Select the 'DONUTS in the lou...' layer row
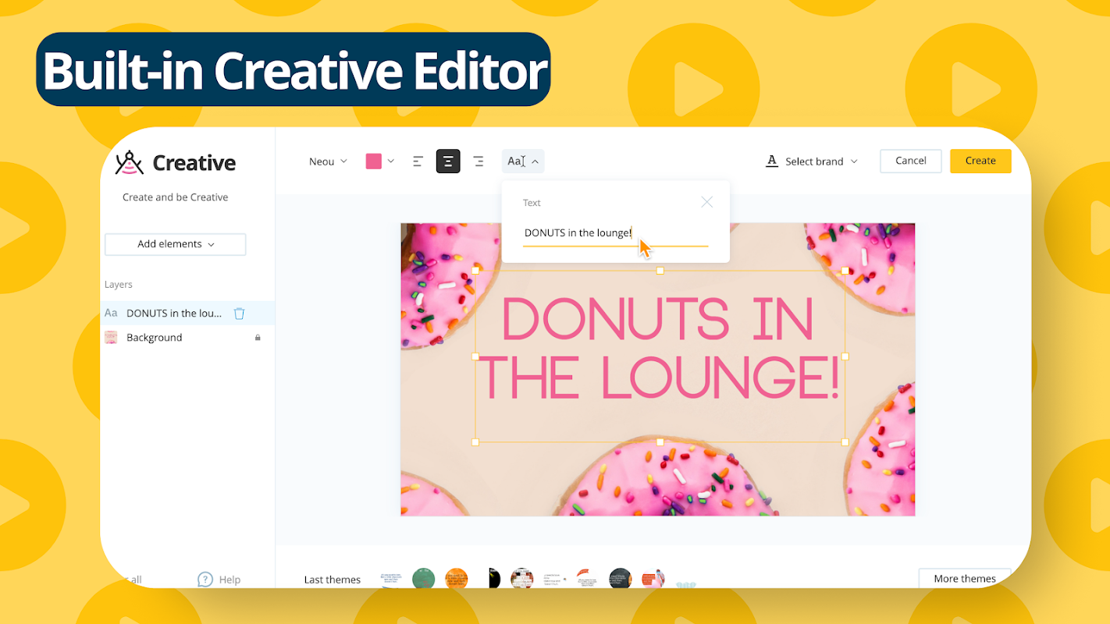The height and width of the screenshot is (624, 1110). tap(188, 313)
